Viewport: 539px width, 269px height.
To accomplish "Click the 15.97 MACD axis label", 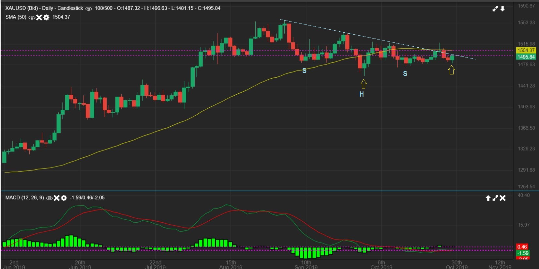I will 524,225.
